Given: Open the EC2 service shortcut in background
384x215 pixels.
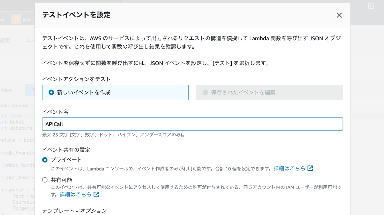Looking at the screenshot, I should click(21, 19).
